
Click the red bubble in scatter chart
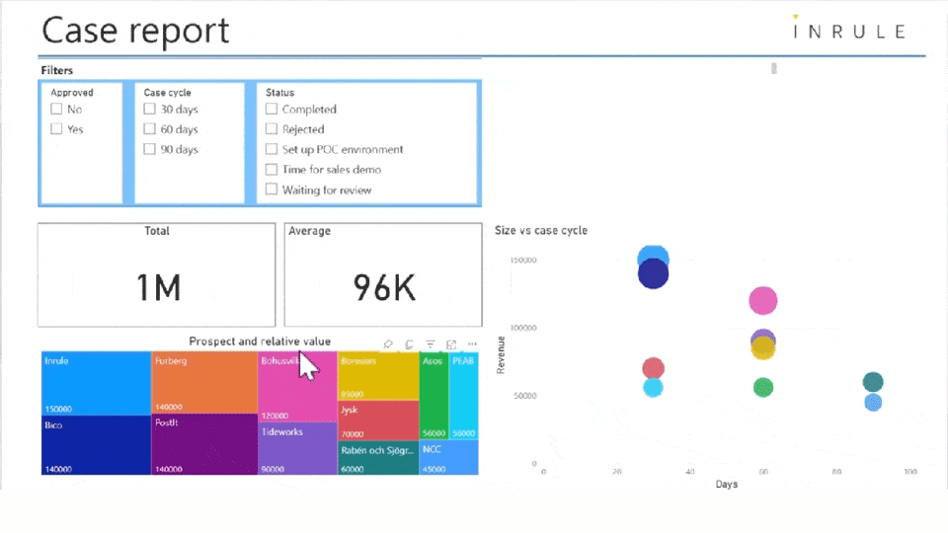pos(653,367)
